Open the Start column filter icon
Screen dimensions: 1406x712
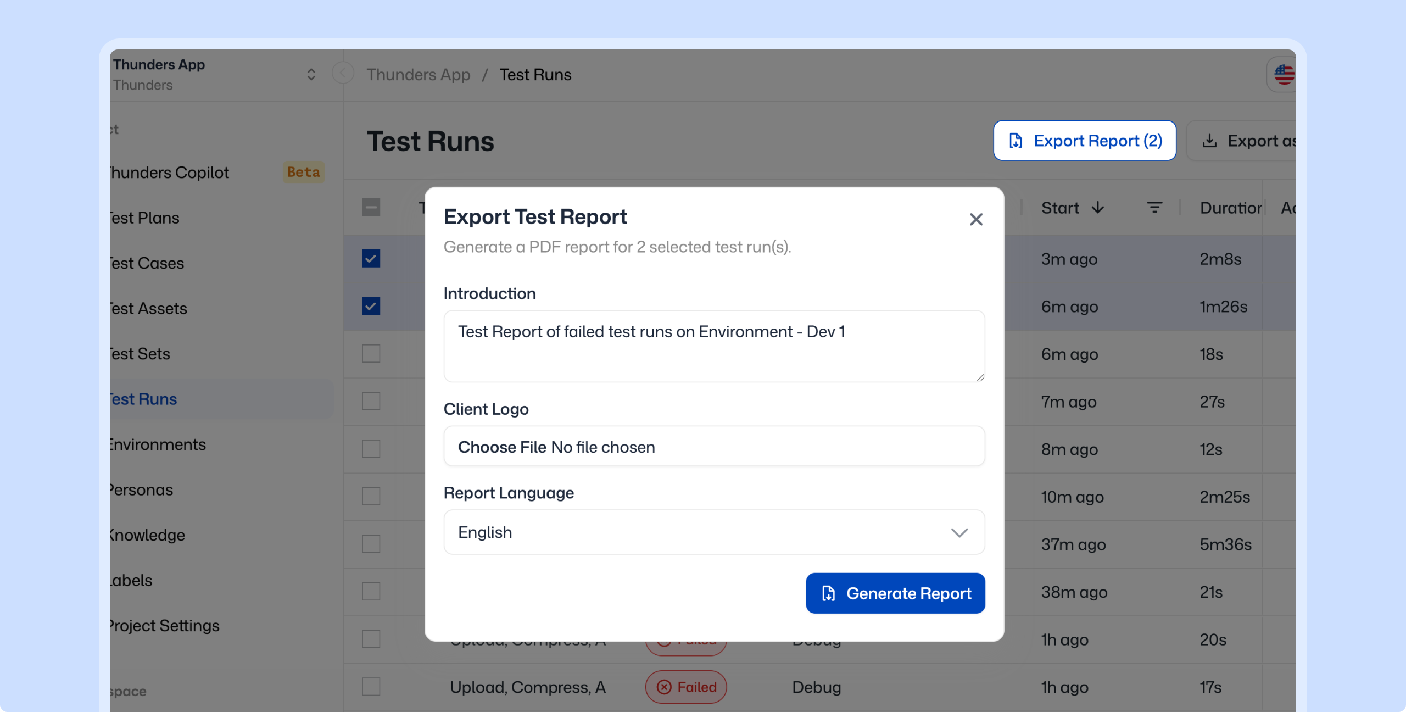pos(1154,208)
